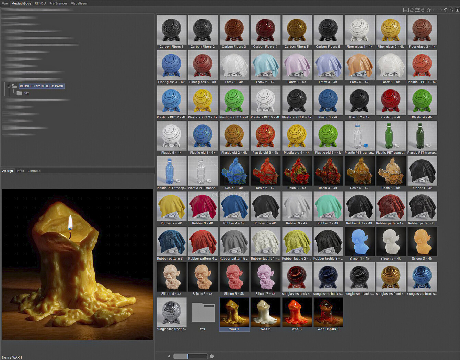
Task: Adjust the thumbnail size slider
Action: [191, 356]
